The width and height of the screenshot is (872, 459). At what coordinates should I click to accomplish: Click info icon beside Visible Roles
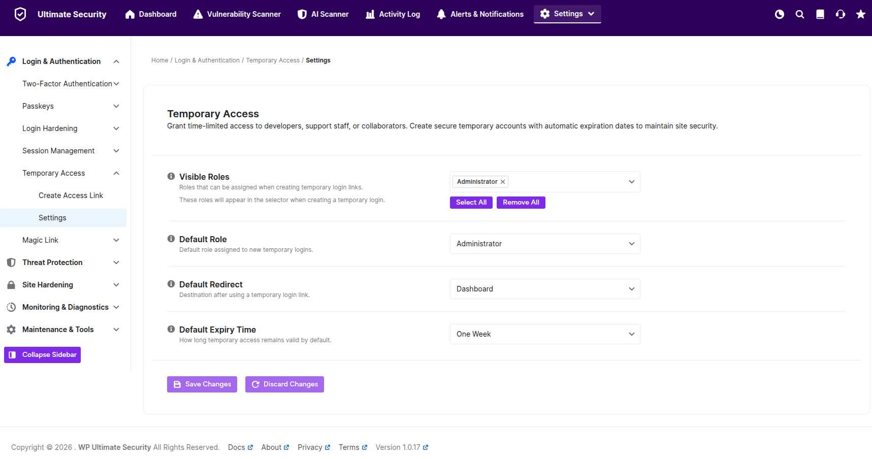click(x=171, y=176)
